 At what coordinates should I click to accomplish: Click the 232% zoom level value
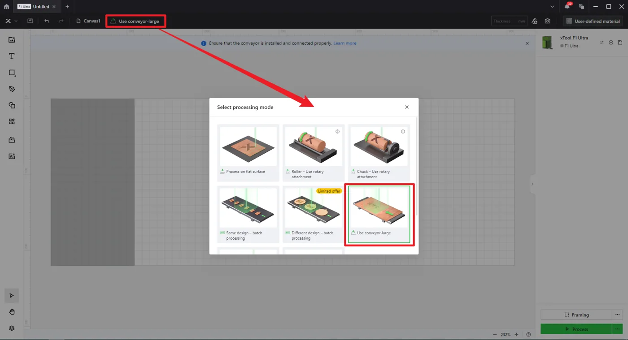[506, 335]
